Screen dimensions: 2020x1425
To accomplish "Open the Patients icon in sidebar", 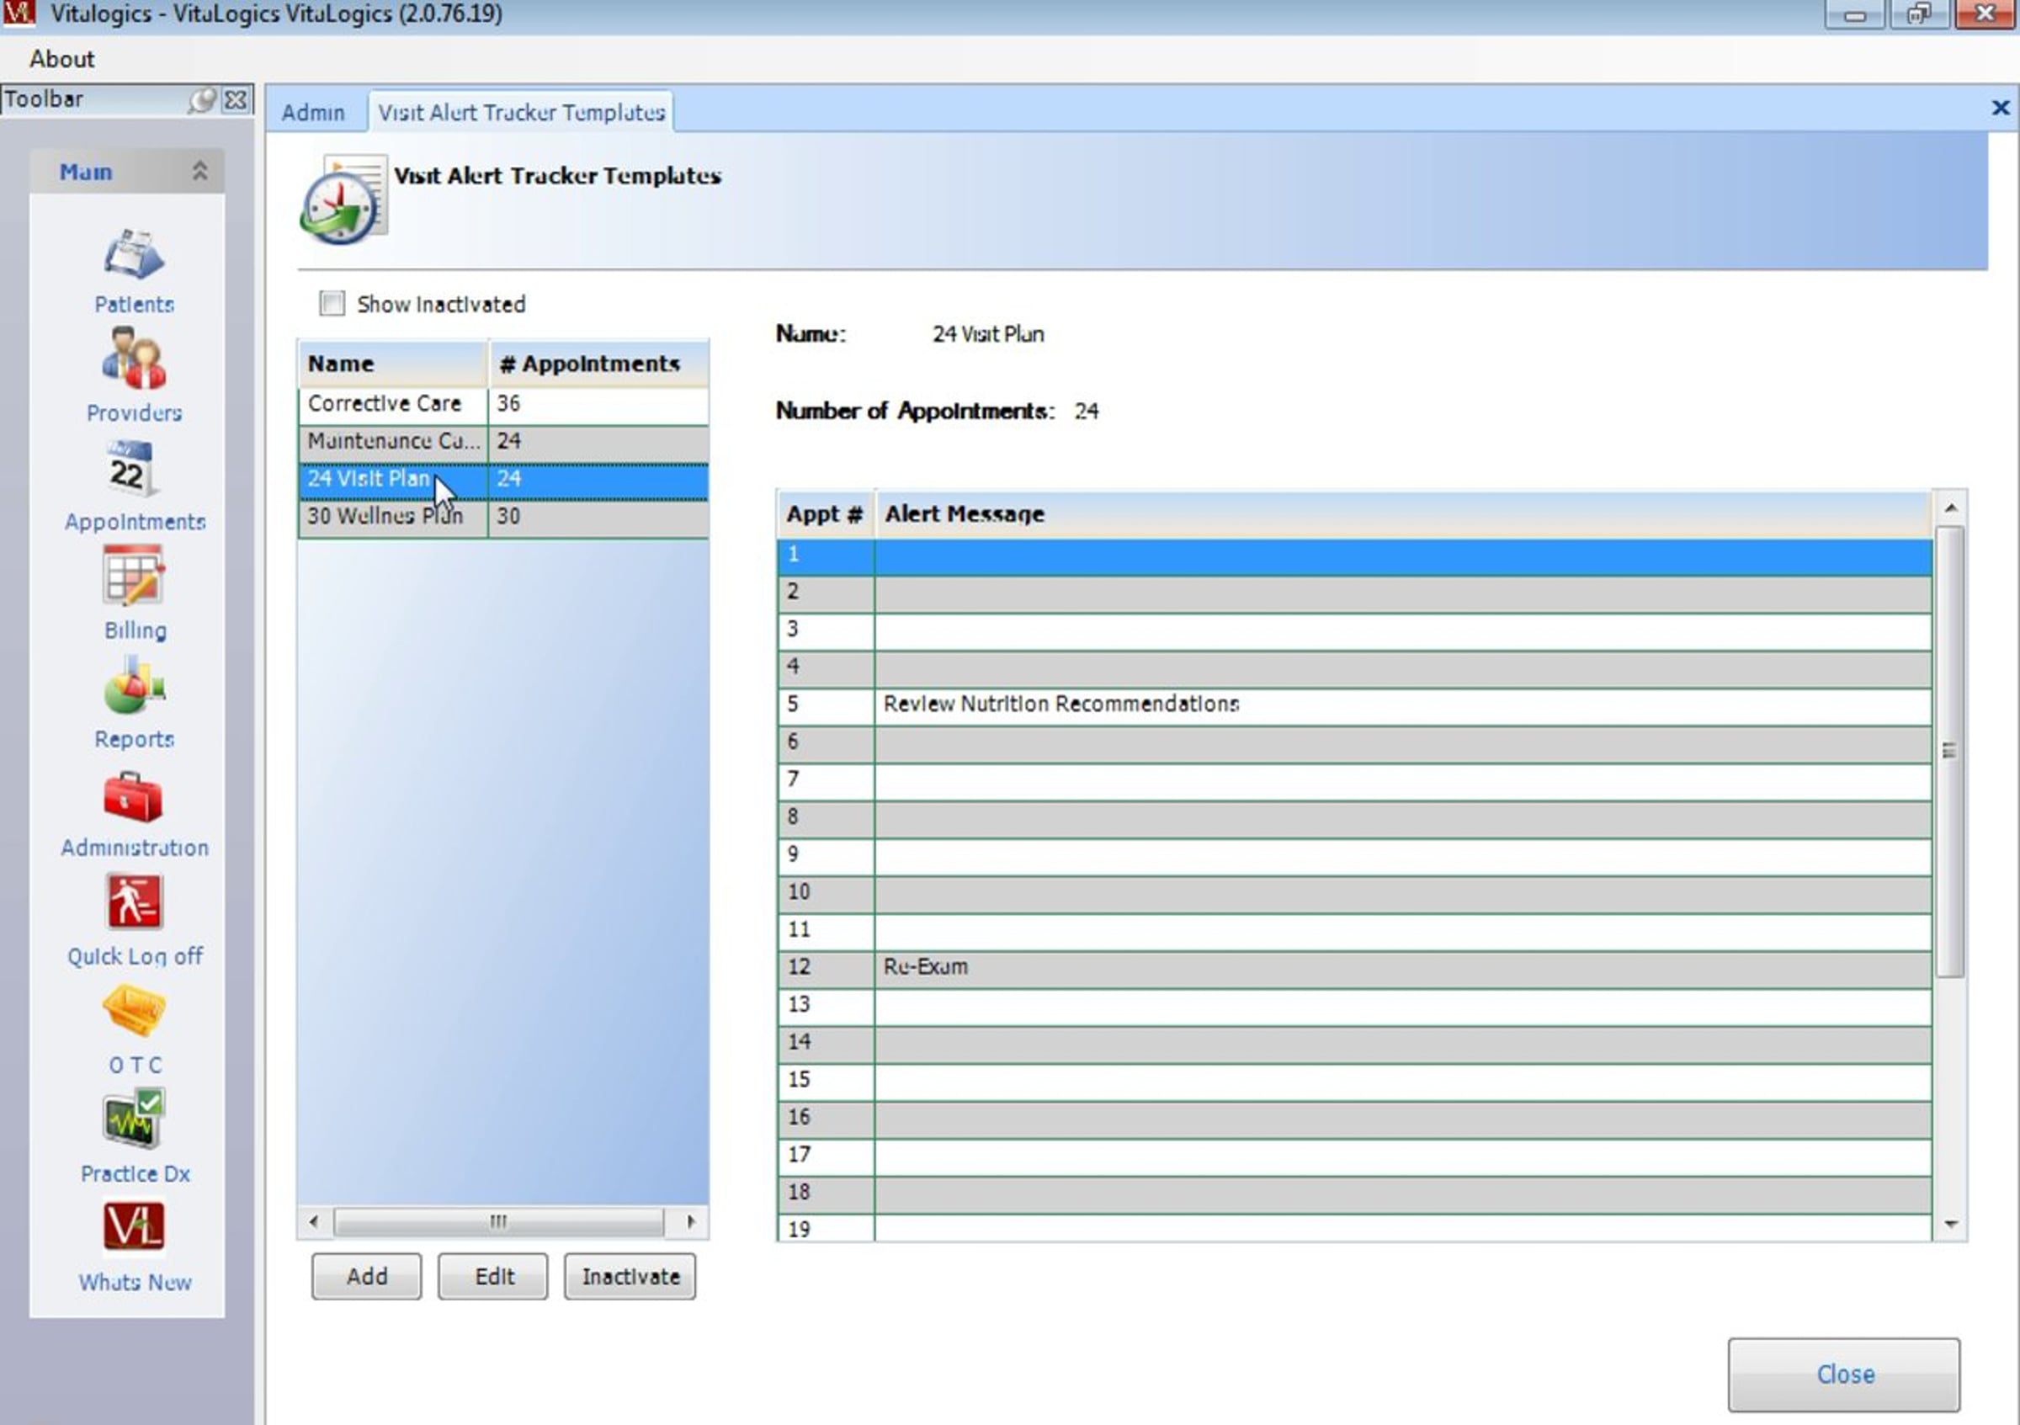I will [134, 256].
